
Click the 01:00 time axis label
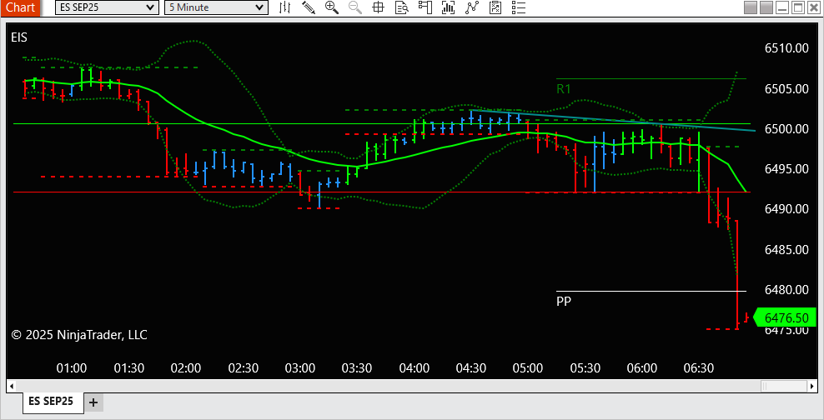pos(72,368)
